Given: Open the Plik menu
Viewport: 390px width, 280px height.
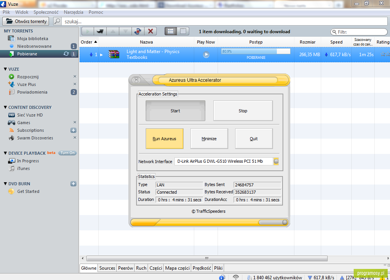Looking at the screenshot, I should pyautogui.click(x=6, y=12).
